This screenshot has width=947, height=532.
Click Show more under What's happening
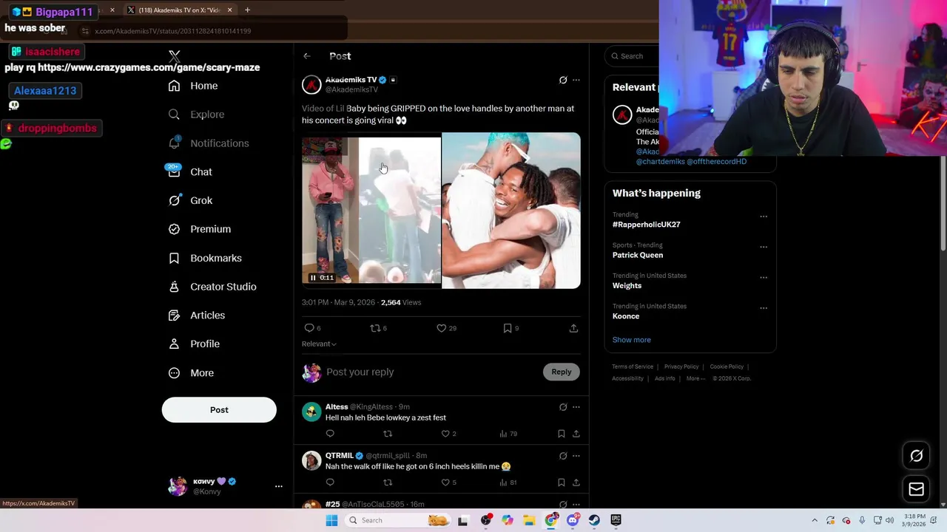[632, 340]
